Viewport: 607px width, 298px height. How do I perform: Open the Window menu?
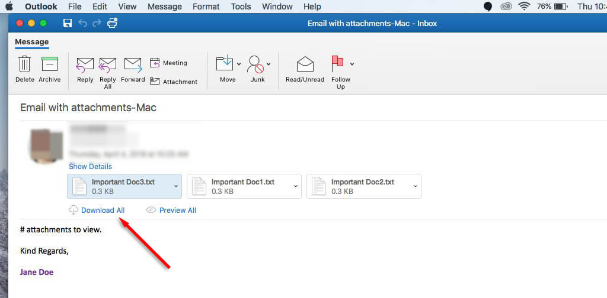pyautogui.click(x=277, y=7)
